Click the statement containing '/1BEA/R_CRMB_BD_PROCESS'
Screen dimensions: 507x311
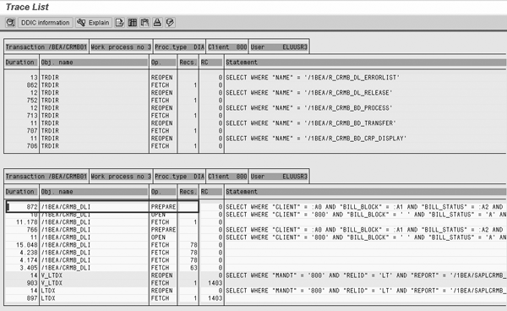click(x=308, y=108)
